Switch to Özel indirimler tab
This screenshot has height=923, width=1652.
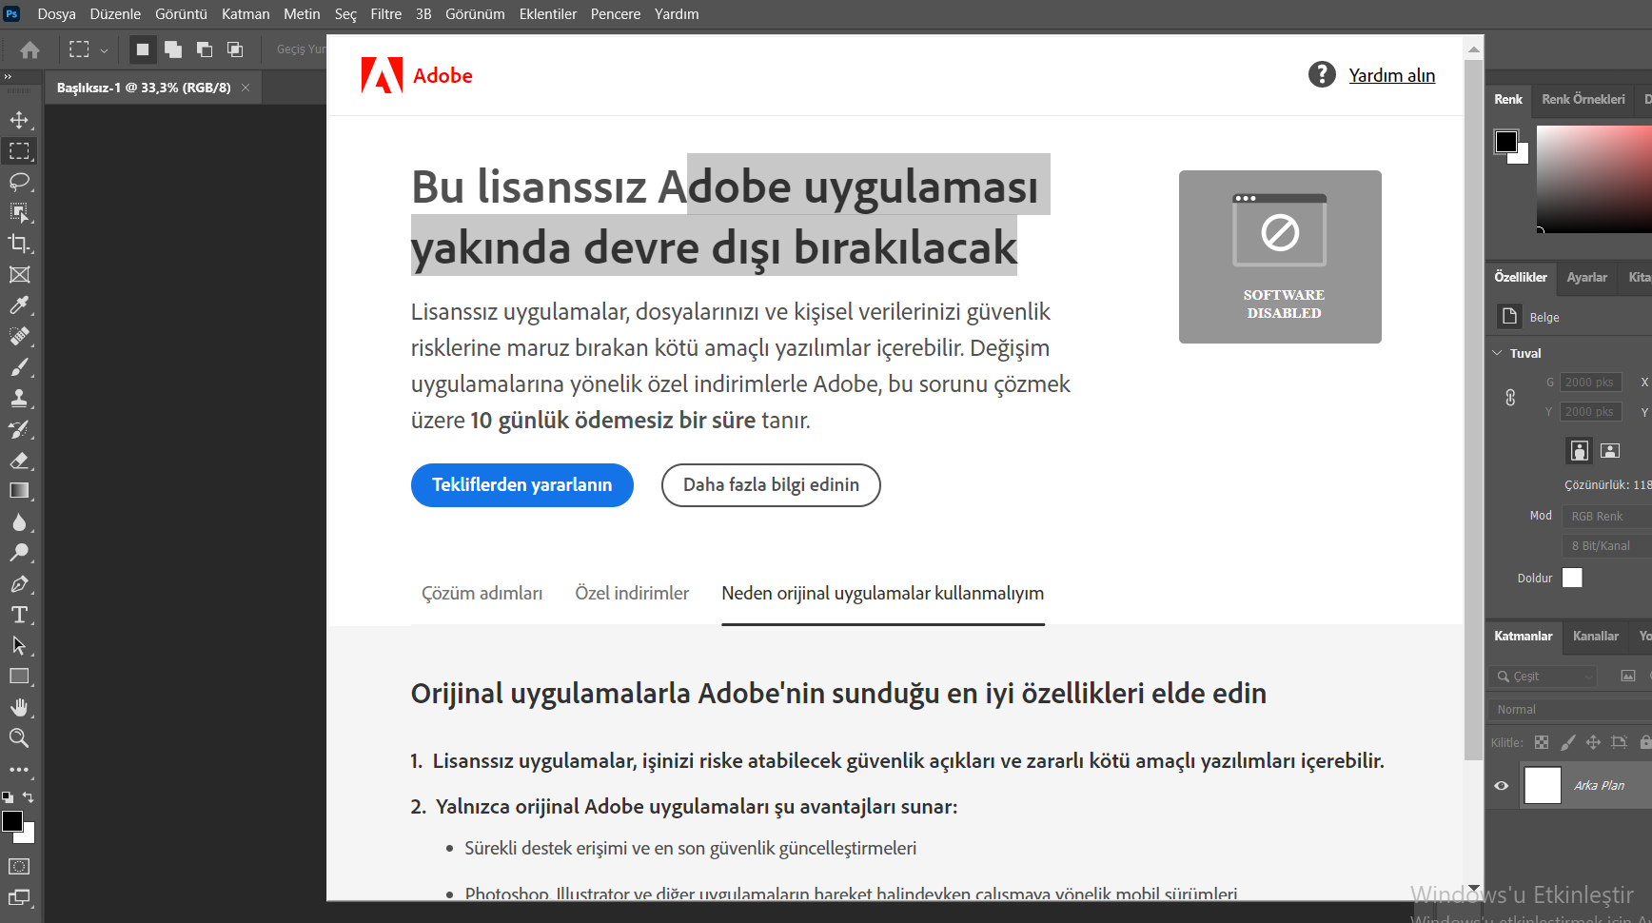[x=632, y=594]
